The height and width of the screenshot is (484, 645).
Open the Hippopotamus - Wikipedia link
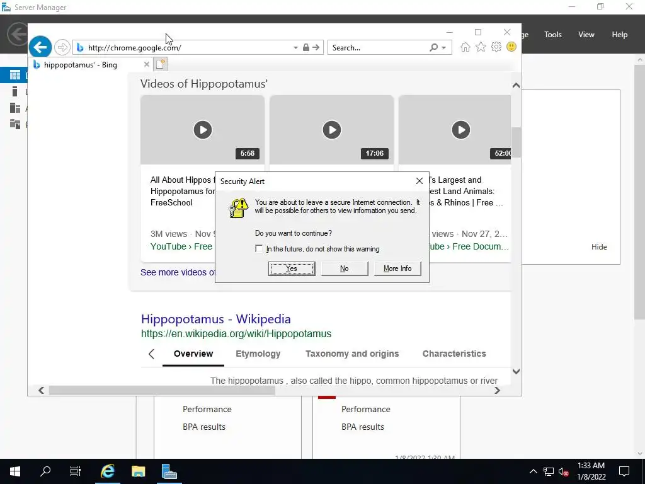216,319
